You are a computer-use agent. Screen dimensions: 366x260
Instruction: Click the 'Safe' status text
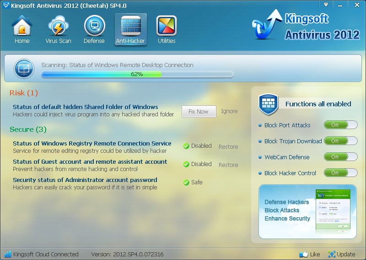pos(197,182)
